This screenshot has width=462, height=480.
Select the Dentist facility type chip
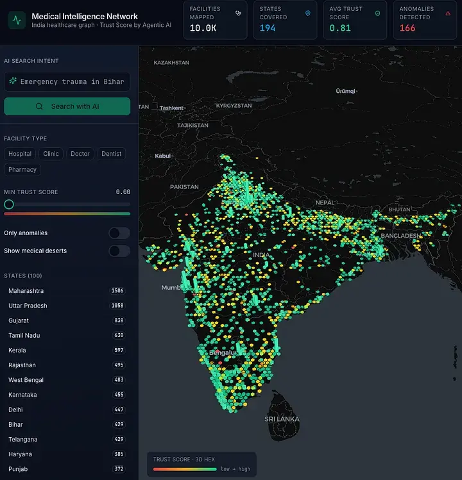111,154
